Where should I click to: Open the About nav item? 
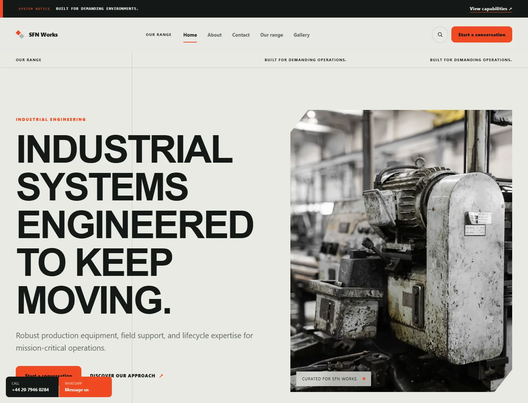point(214,35)
